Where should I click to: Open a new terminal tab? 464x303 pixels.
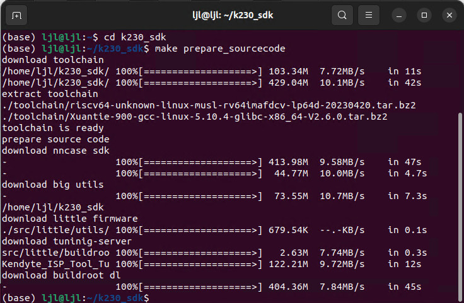(16, 15)
